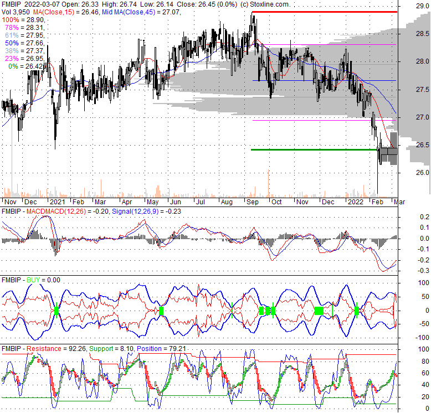Click the 27.5 price axis value
The height and width of the screenshot is (413, 431).
tap(423, 90)
